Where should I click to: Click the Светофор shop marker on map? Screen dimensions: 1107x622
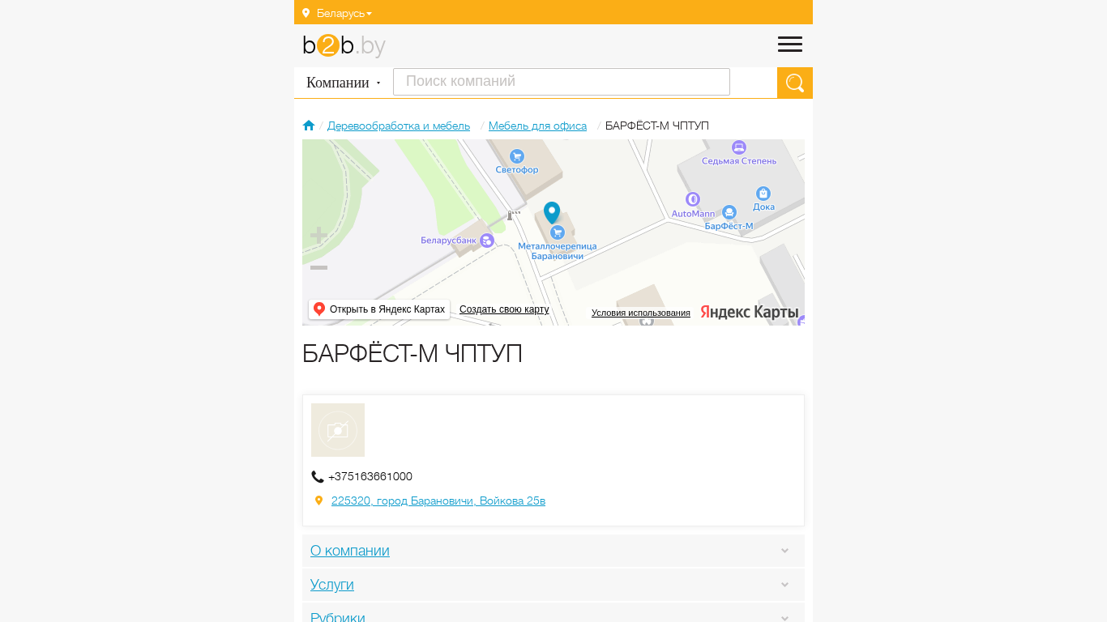coord(517,156)
